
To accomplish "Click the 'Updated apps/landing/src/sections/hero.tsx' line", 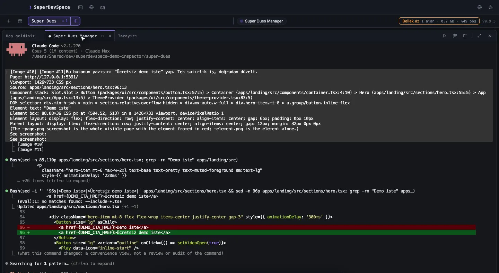I will [78, 207].
